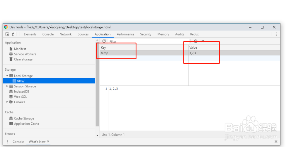The width and height of the screenshot is (293, 147).
Task: Select the 'temp' key cell
Action: tap(144, 53)
